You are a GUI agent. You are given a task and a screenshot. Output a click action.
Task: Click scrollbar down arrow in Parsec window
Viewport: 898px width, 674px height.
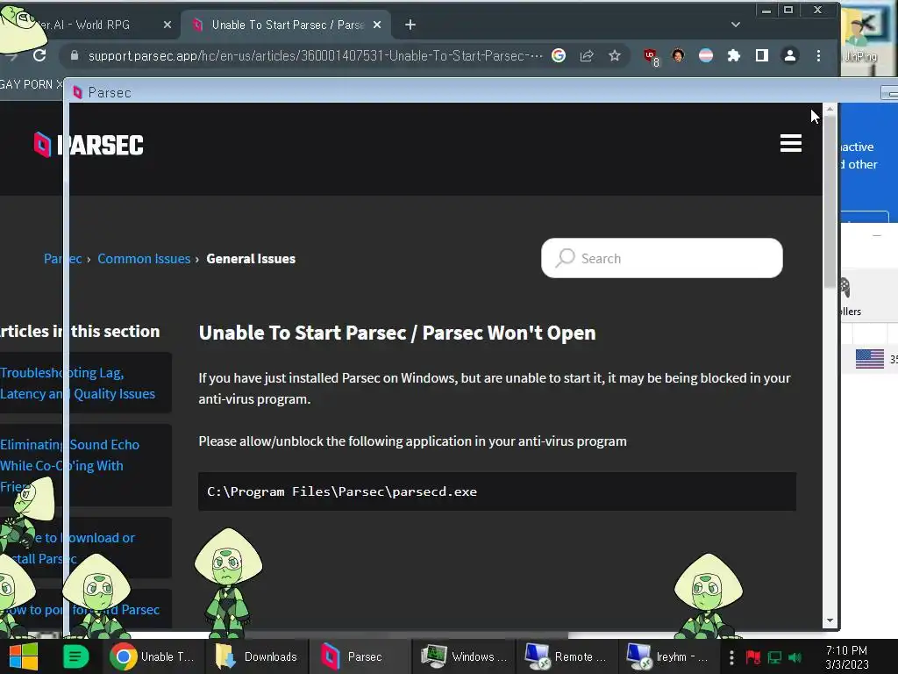pos(830,620)
